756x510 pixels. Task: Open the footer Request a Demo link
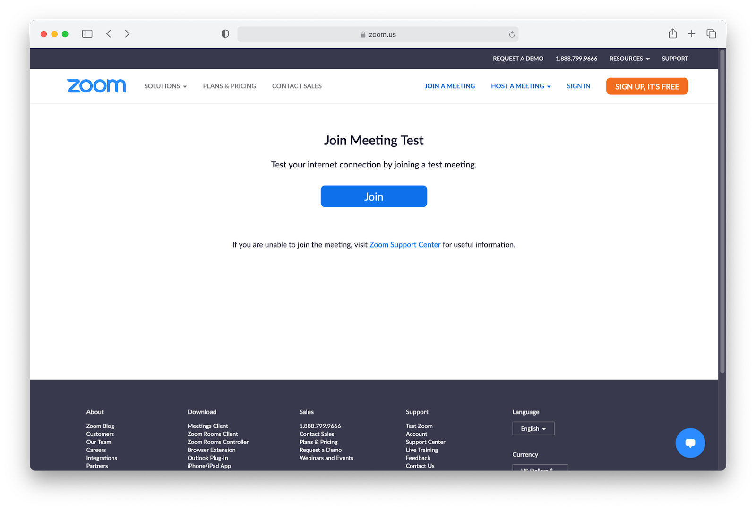pos(320,450)
